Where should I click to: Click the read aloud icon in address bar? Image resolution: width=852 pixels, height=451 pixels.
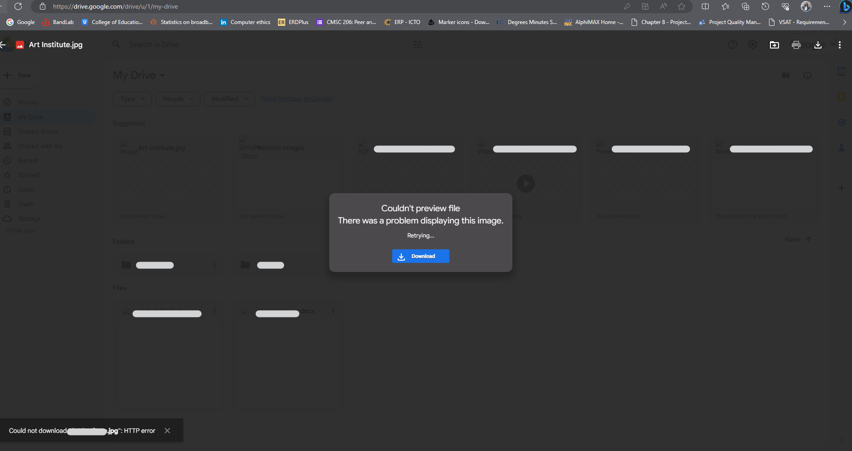pos(663,6)
